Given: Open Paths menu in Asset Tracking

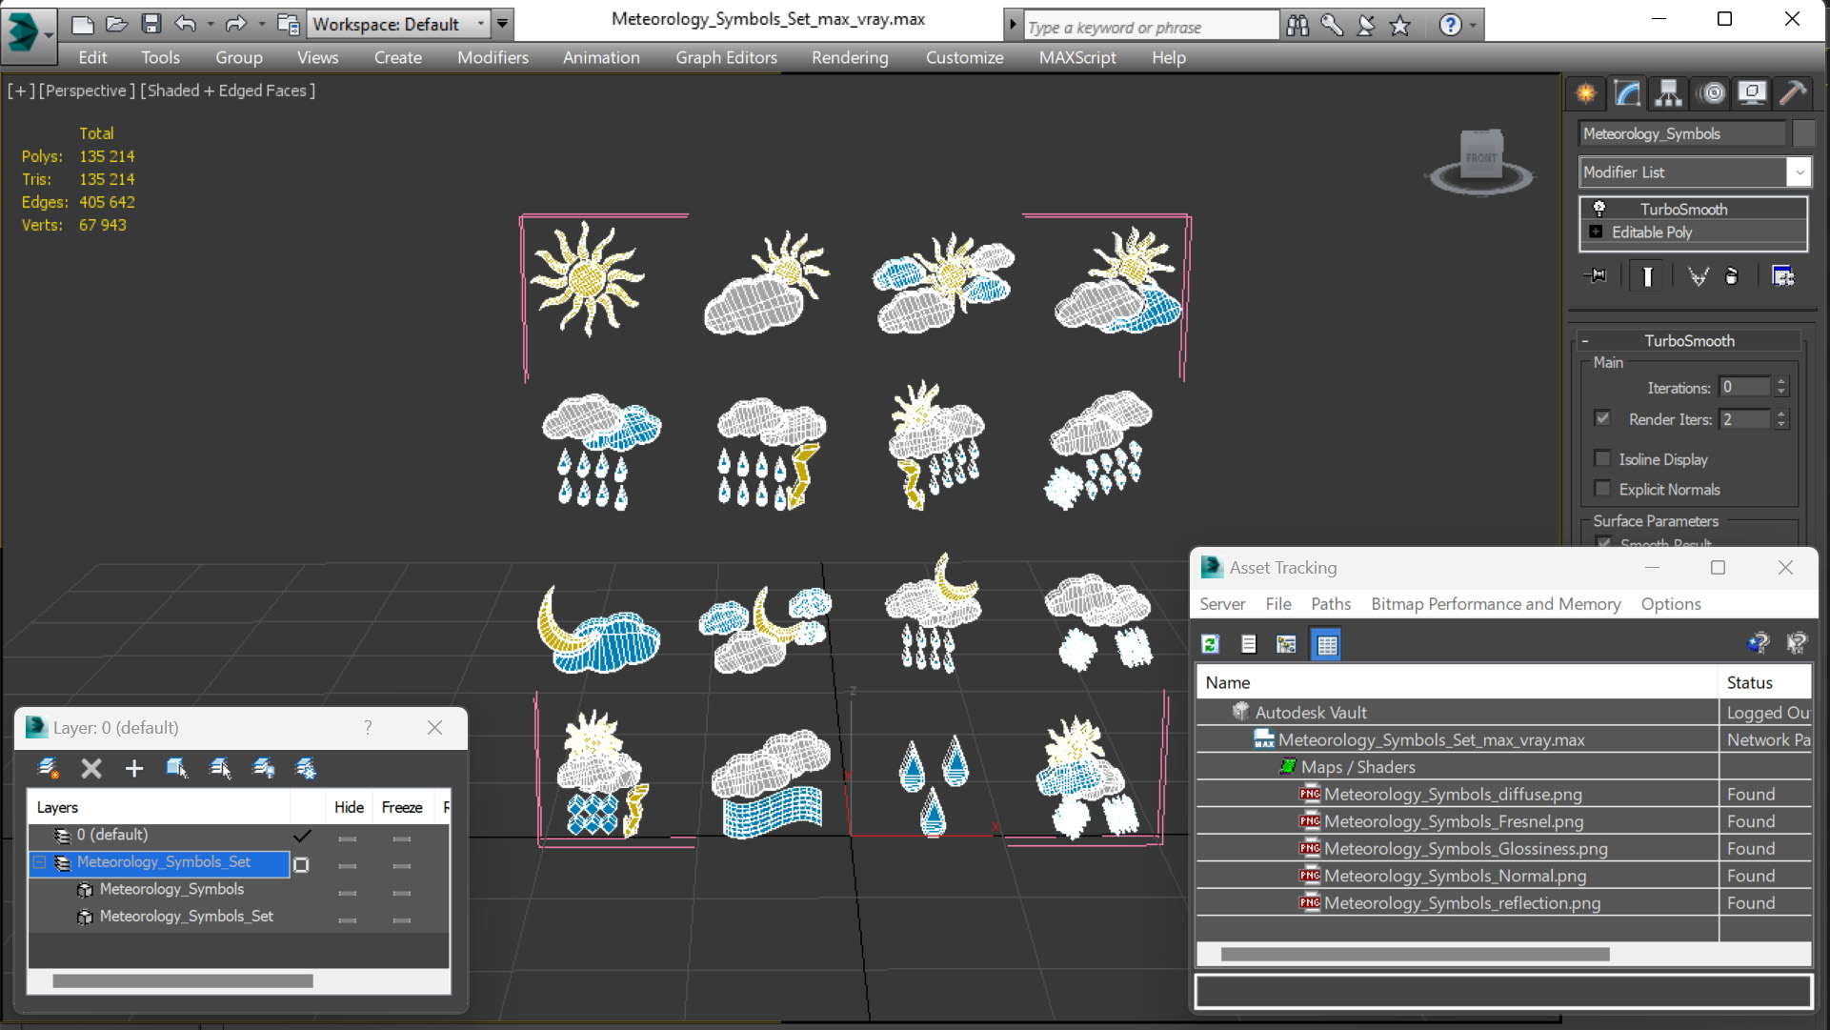Looking at the screenshot, I should pyautogui.click(x=1331, y=603).
